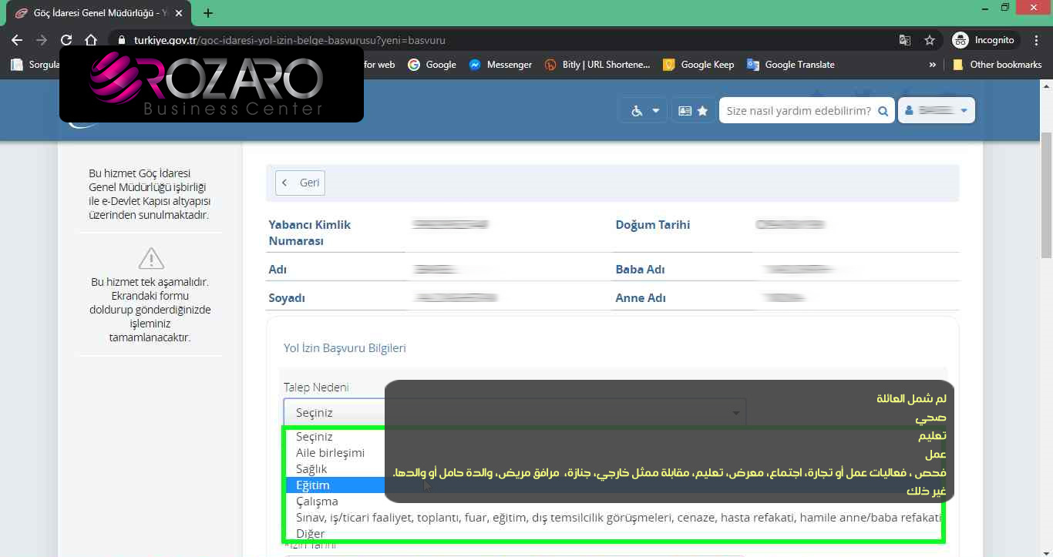Go back with browser back arrow
The height and width of the screenshot is (557, 1053).
point(17,40)
